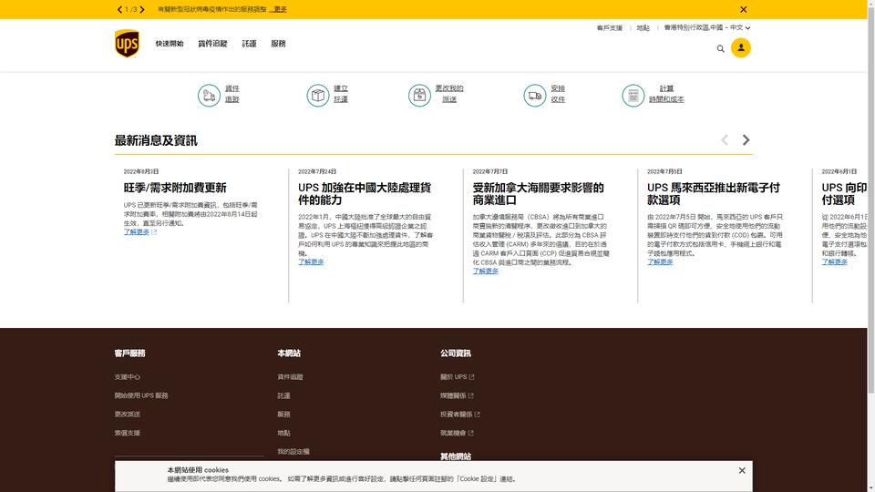Click 了解更多 under UPS 馬來西亞推出新電子付款選項
Screen dimensions: 875x492
[x=660, y=261]
